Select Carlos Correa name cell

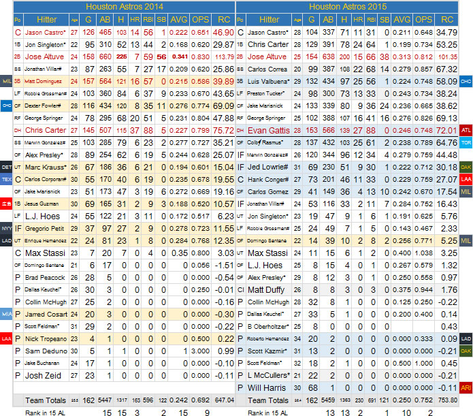[x=267, y=69]
